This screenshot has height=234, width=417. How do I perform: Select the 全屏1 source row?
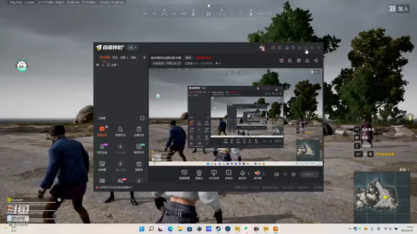coord(121,64)
